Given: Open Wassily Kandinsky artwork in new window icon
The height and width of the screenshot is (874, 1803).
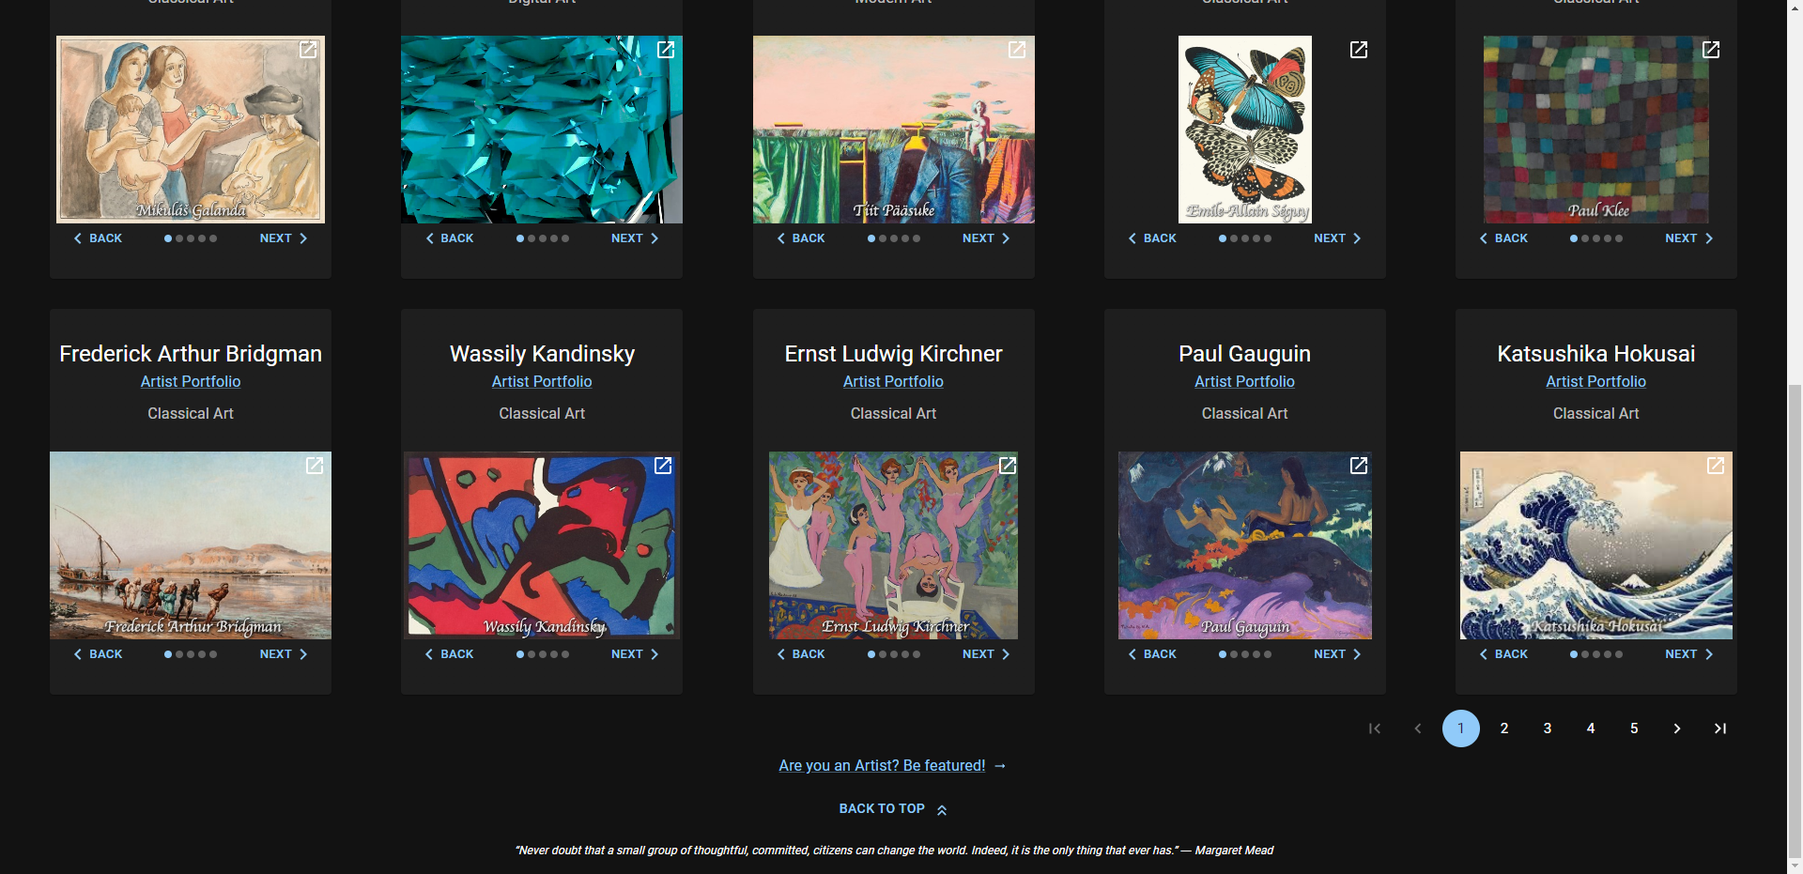Looking at the screenshot, I should pos(663,466).
